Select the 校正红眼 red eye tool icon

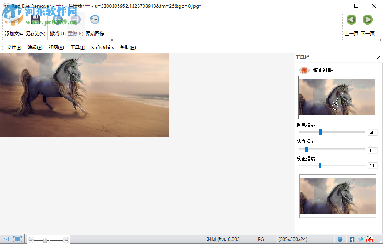[304, 70]
